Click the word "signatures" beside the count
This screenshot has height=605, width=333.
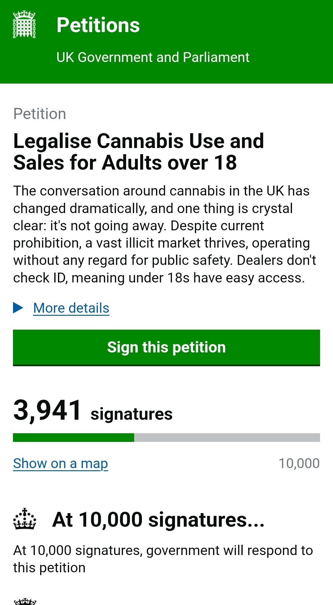tap(131, 414)
